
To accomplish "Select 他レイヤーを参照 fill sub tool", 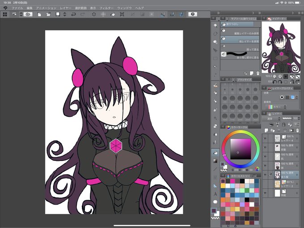I will point(240,39).
